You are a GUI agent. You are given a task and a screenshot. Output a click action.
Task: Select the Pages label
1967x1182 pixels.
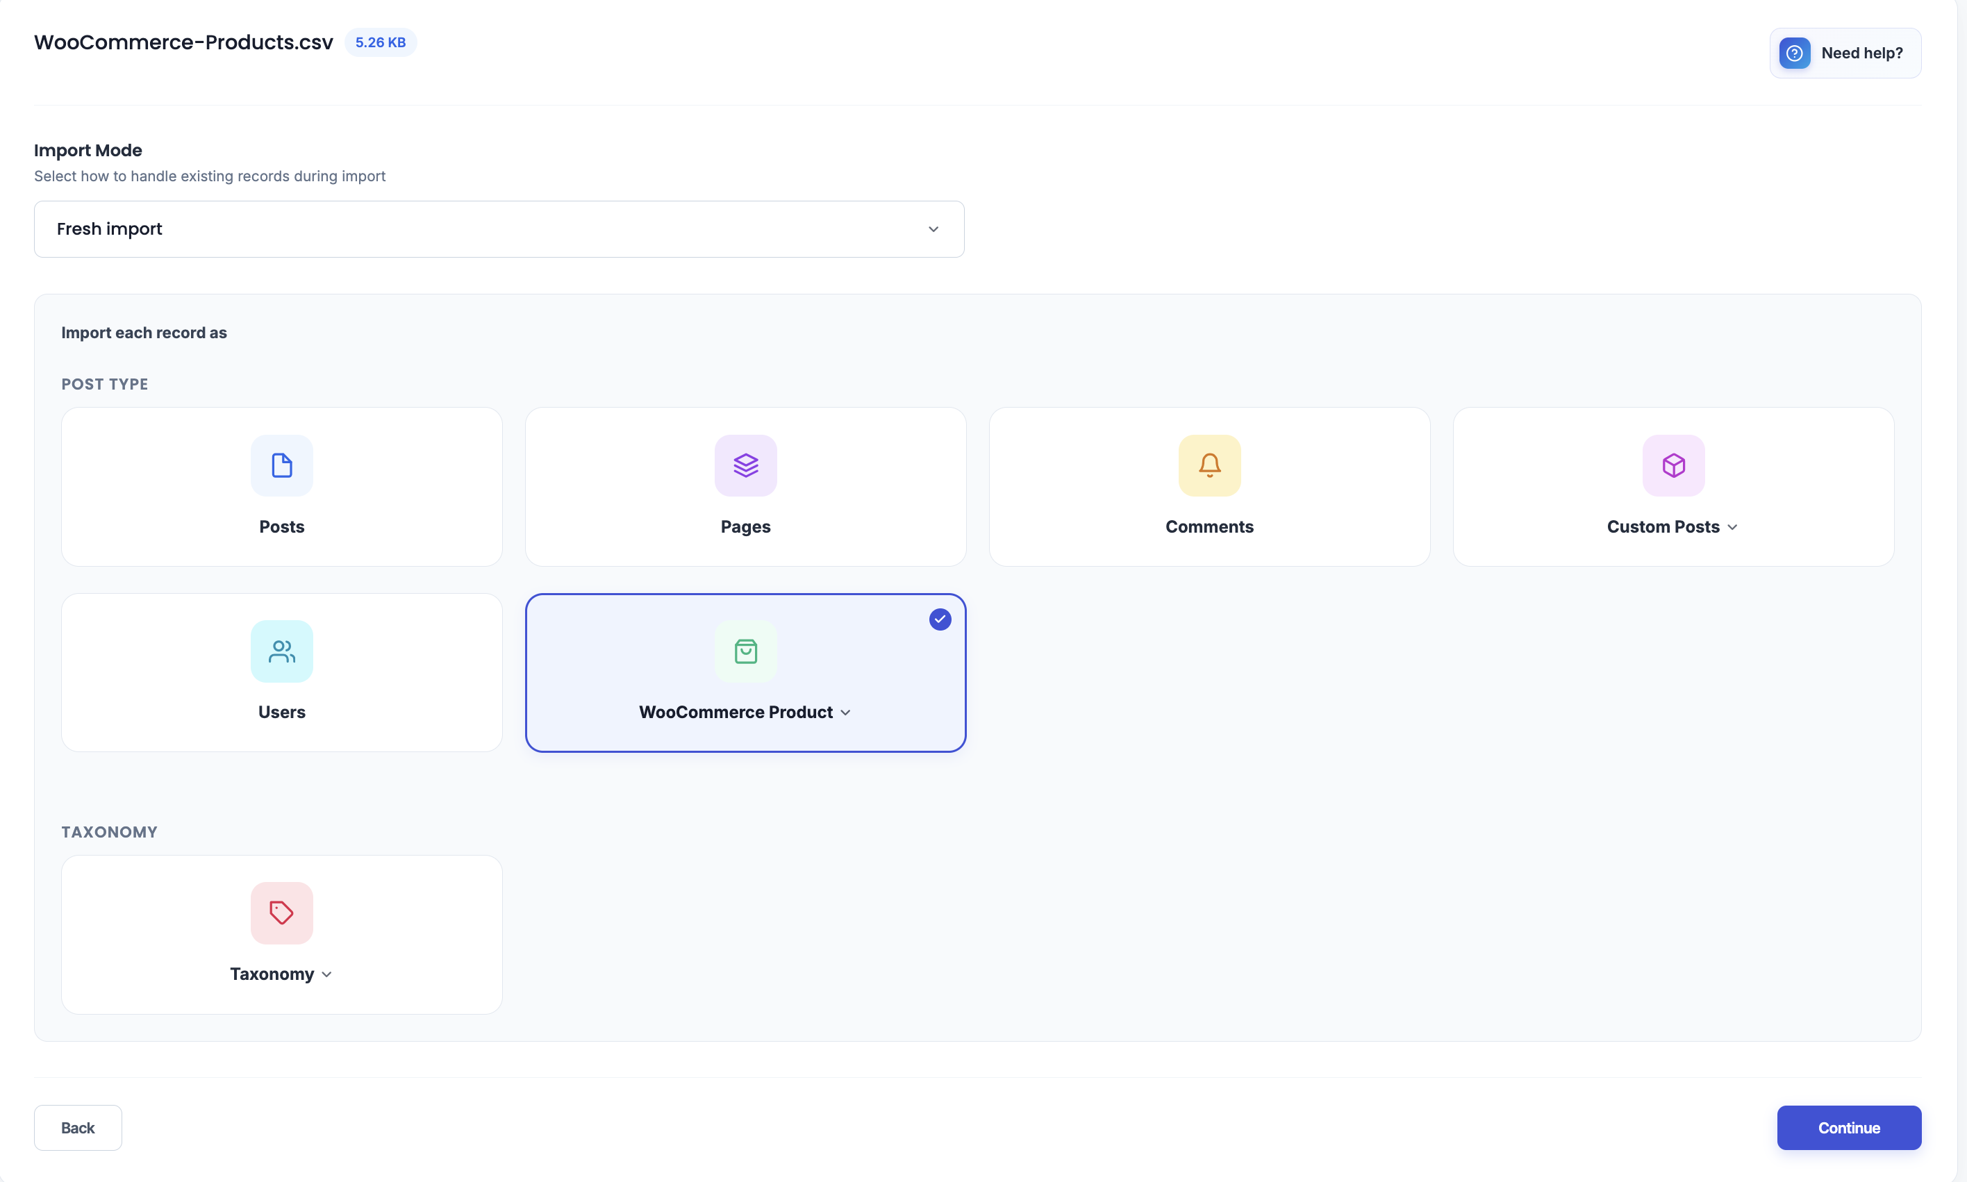[x=745, y=527]
